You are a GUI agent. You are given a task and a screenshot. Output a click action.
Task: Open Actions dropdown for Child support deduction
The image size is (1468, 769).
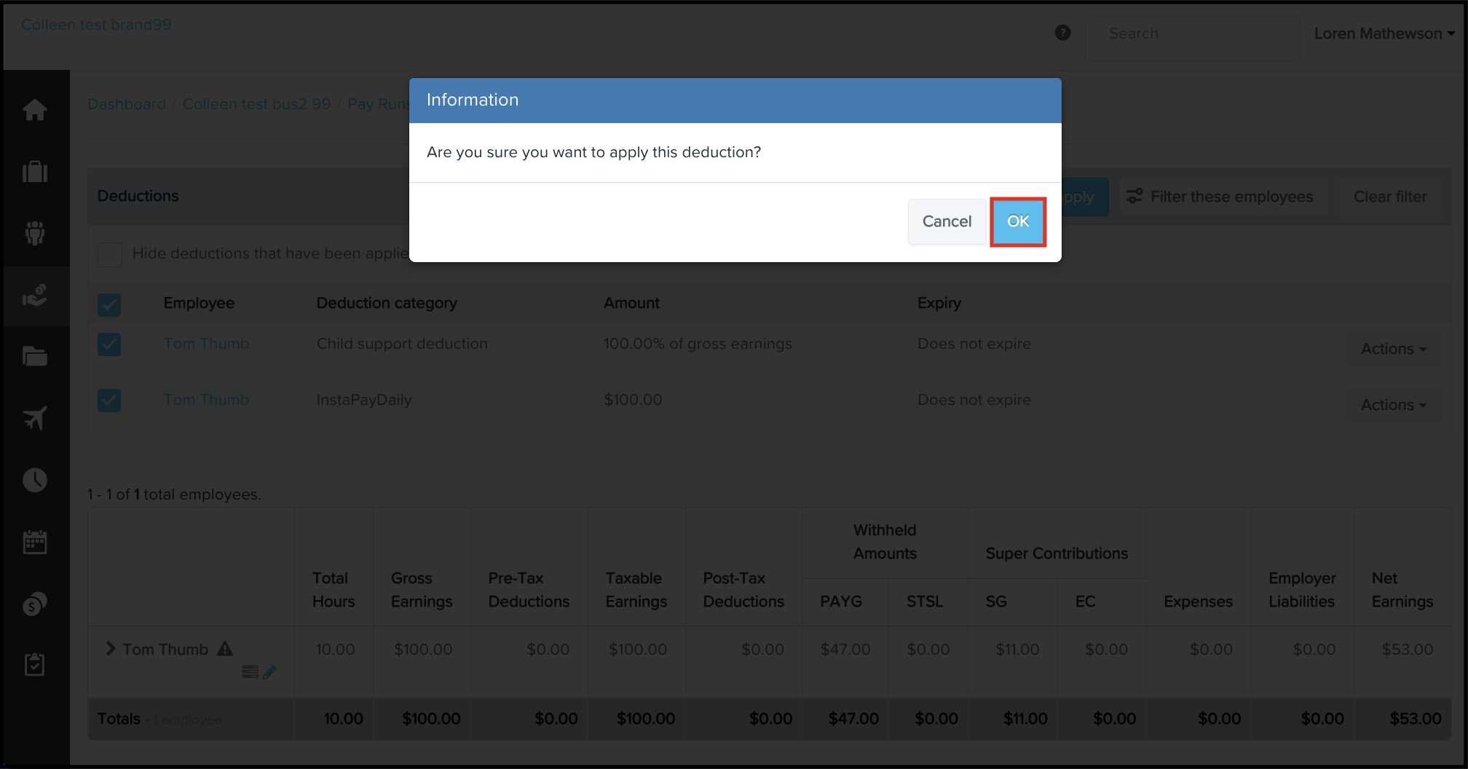[x=1392, y=349]
